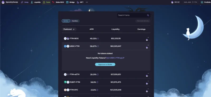Click USDC-FTM pair token icons
Image resolution: width=211 pixels, height=97 pixels.
pos(66,46)
